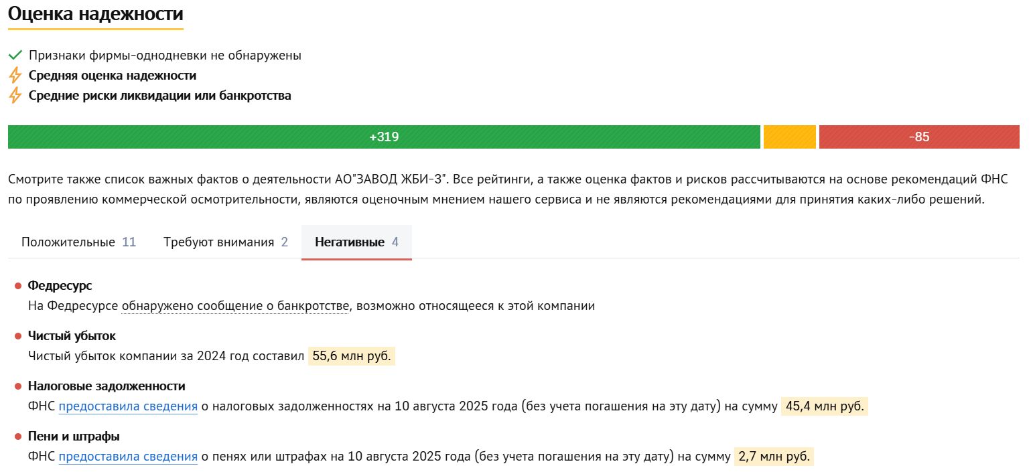Click the red bullet next to Чистый убыток
1031x476 pixels.
point(18,337)
